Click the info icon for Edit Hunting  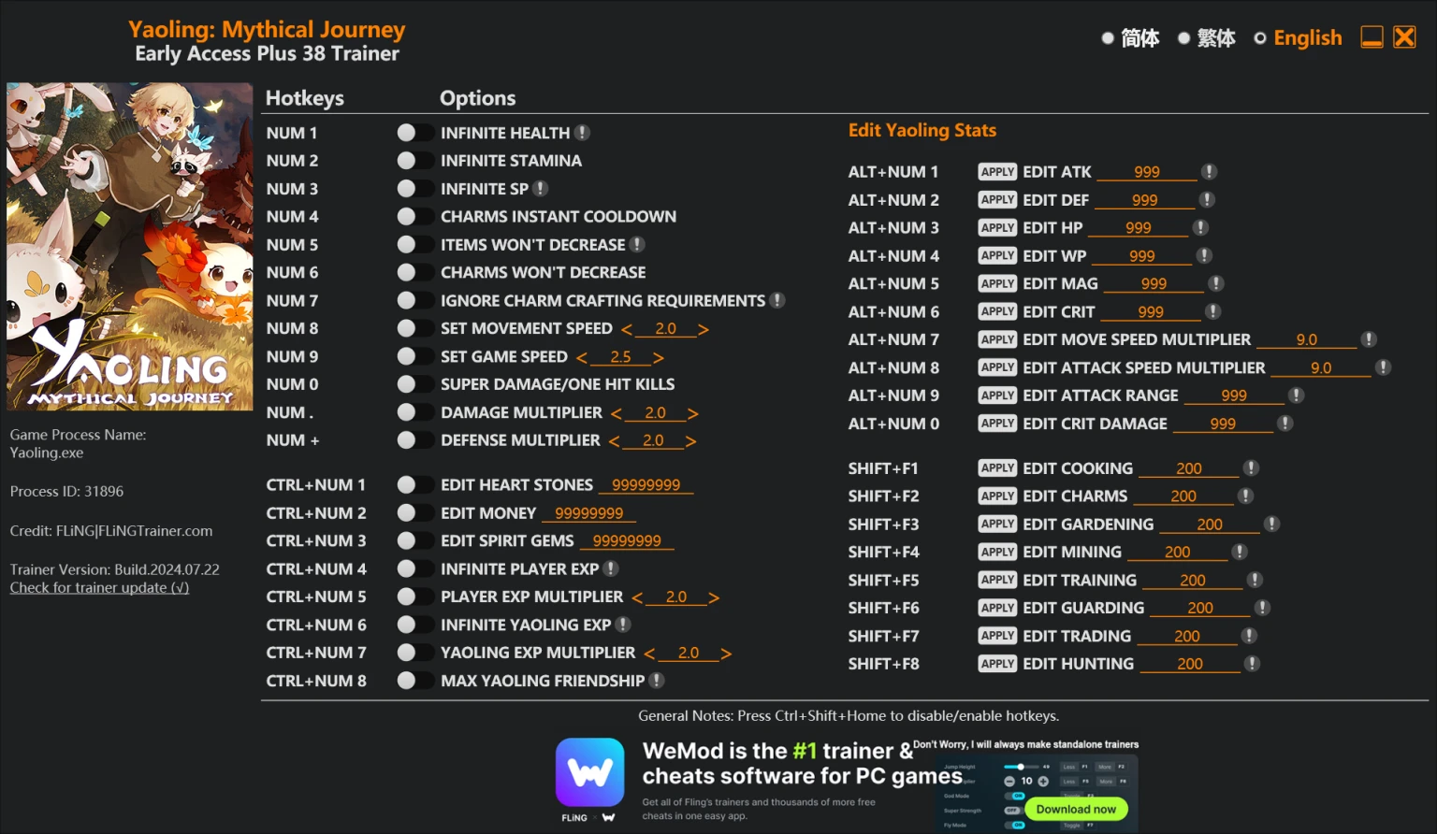coord(1252,664)
